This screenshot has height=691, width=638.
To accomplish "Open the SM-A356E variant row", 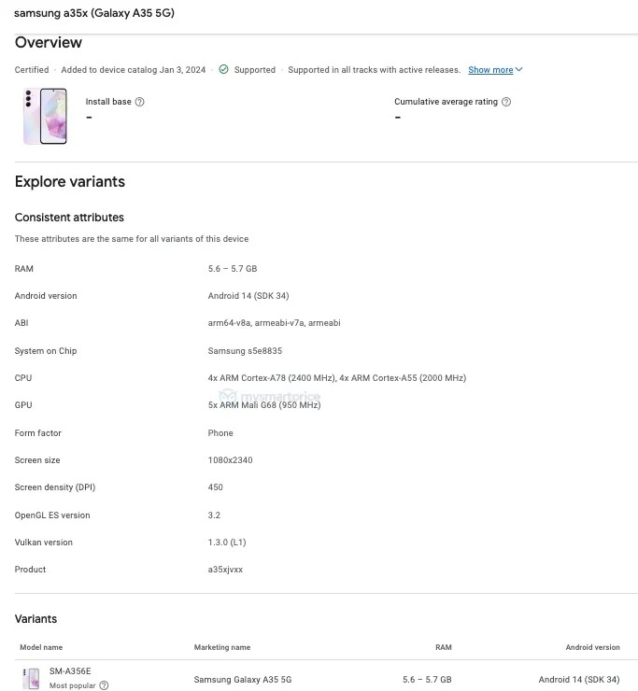I will pos(70,670).
